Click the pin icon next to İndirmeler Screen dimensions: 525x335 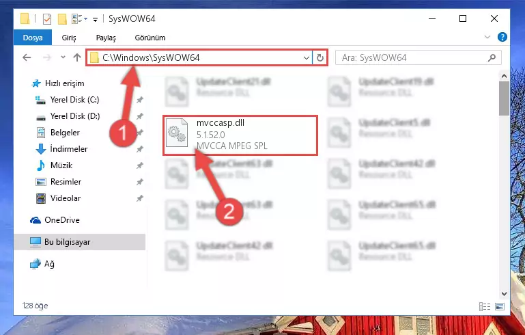click(x=140, y=149)
